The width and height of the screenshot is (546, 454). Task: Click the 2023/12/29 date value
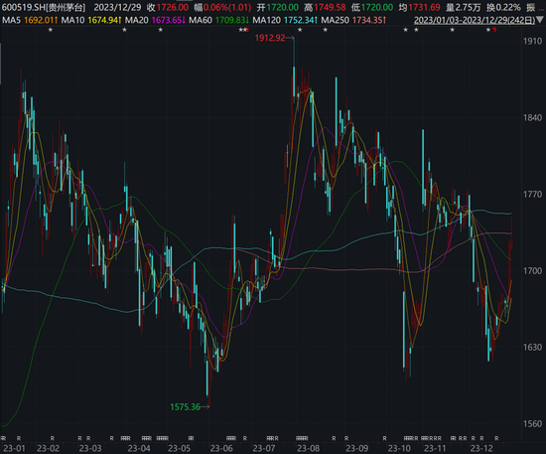click(117, 7)
